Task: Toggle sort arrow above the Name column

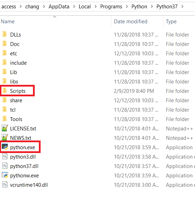Action: click(x=54, y=17)
